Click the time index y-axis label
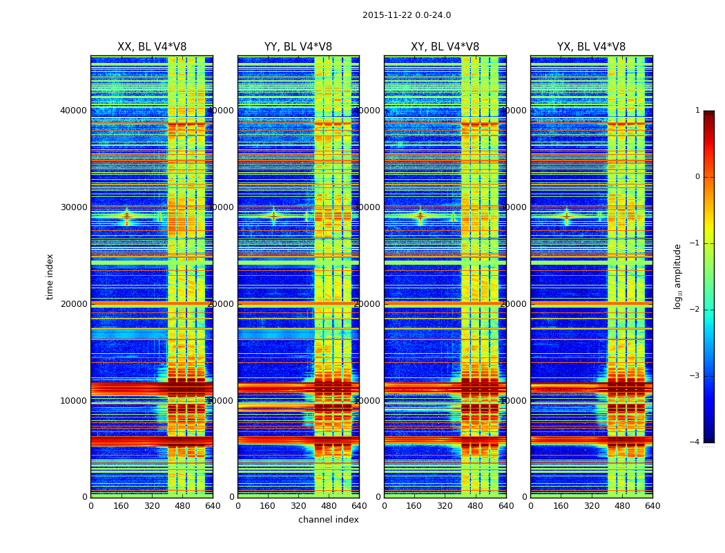725x553 pixels. 50,276
